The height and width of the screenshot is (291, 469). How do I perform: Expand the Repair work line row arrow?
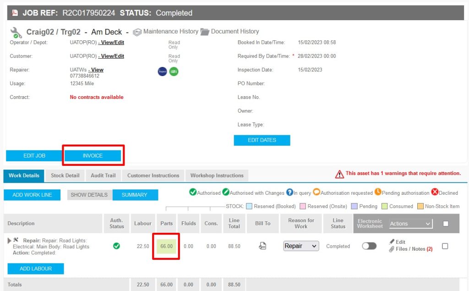[10, 241]
